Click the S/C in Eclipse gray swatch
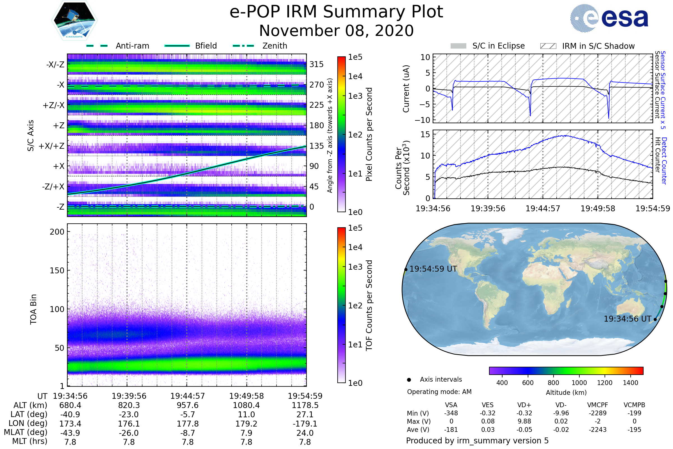The height and width of the screenshot is (449, 673). [x=458, y=46]
